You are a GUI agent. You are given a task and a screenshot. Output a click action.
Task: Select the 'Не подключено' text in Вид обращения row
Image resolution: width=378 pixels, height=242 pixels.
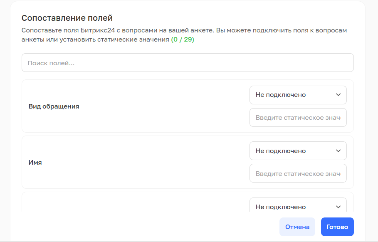click(x=281, y=95)
